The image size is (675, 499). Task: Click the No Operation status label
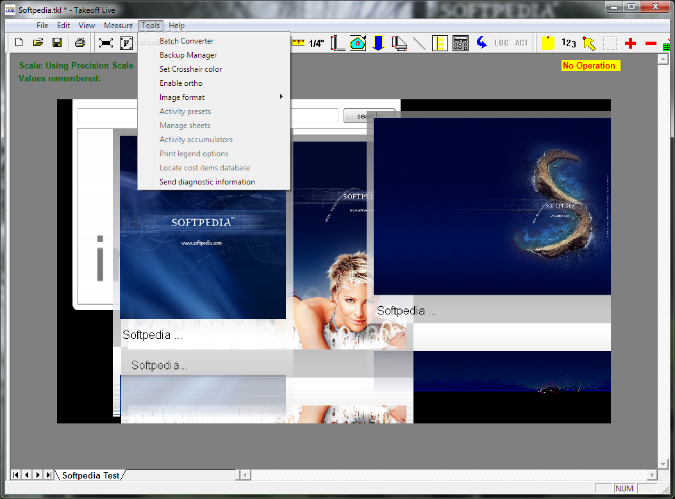[590, 65]
